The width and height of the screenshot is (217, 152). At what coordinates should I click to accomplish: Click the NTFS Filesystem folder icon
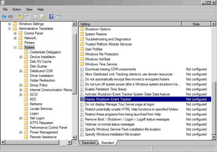[x=26, y=123]
